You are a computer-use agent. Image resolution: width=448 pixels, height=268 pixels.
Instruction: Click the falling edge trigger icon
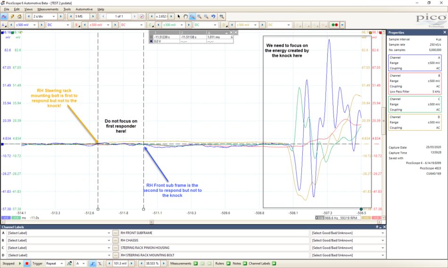(100, 263)
